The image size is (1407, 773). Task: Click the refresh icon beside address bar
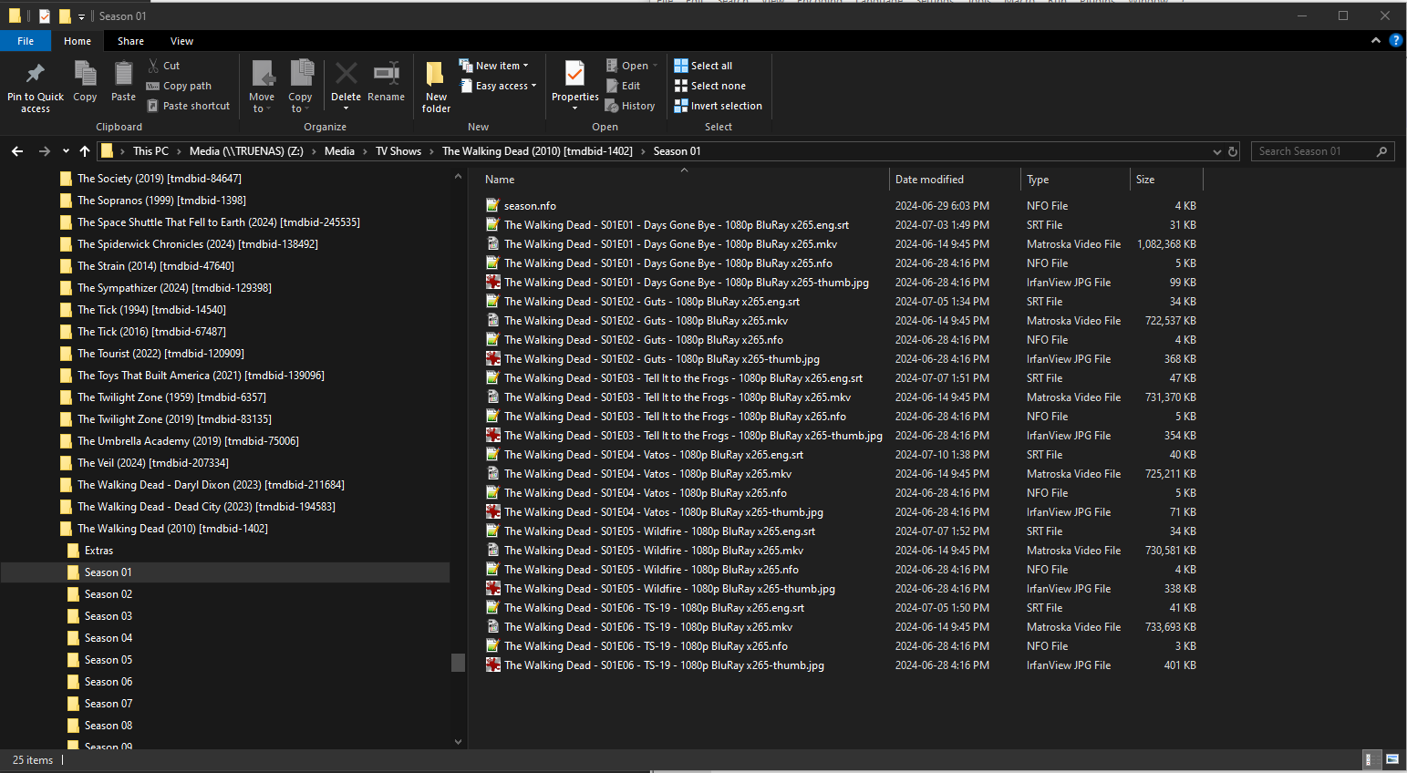click(1233, 151)
